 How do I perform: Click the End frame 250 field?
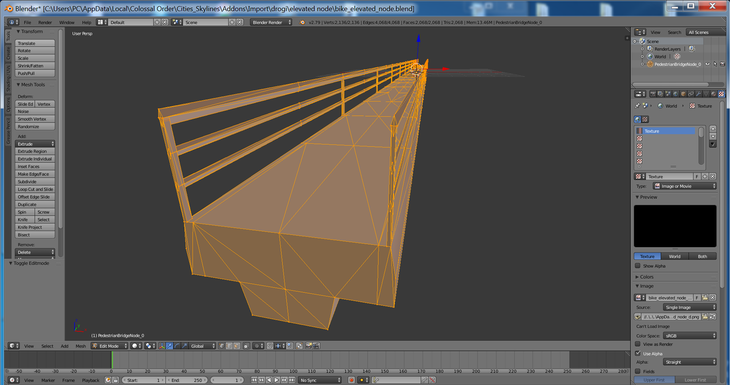187,380
